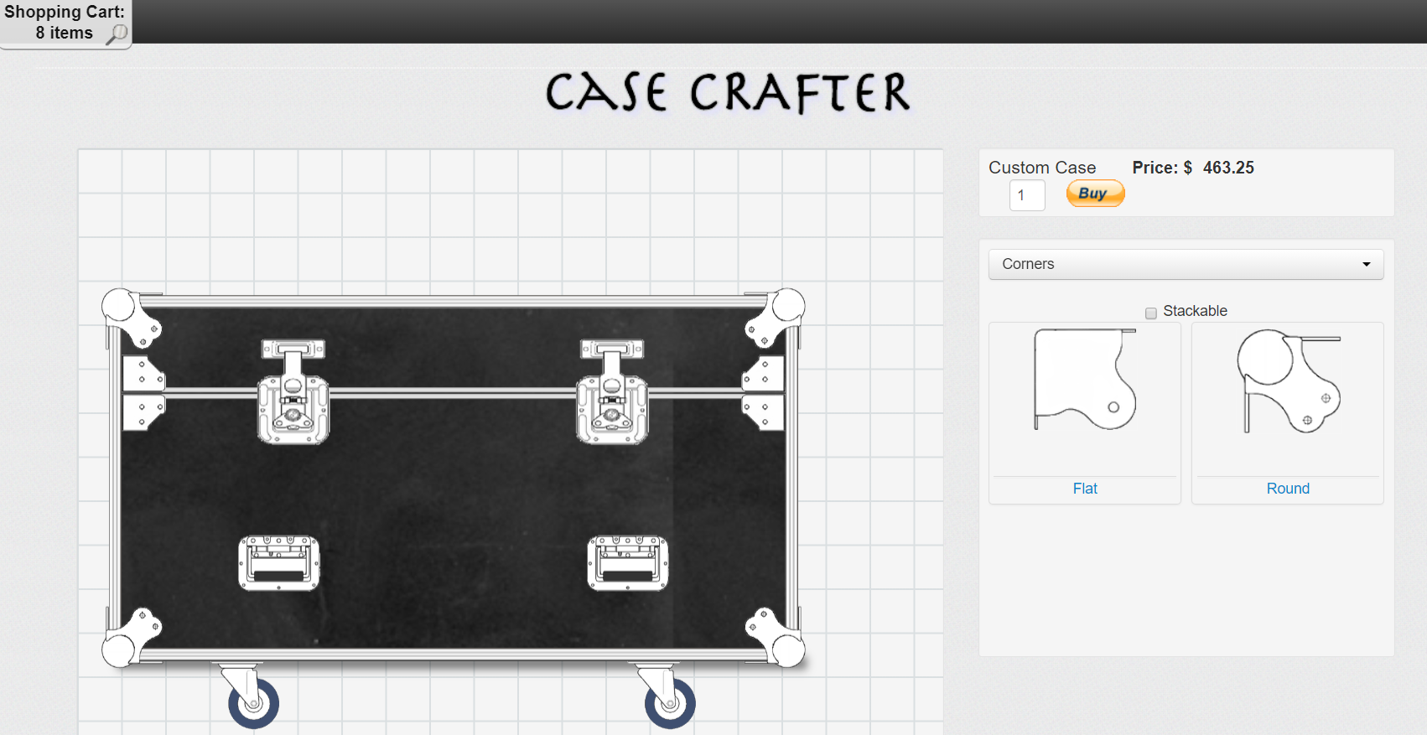Click the quantity input field
The width and height of the screenshot is (1427, 735).
[1027, 195]
